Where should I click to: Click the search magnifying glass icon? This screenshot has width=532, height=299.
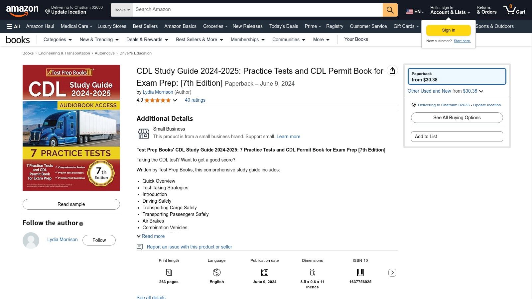pyautogui.click(x=390, y=10)
